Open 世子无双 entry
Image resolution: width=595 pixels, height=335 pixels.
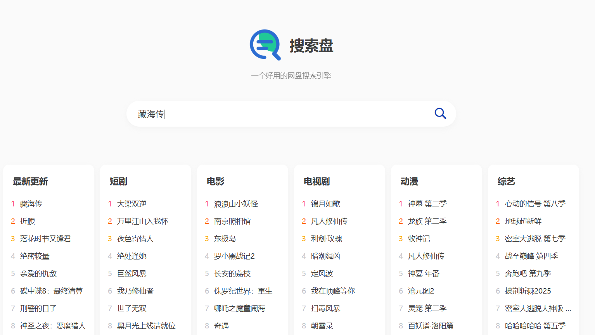pos(132,308)
